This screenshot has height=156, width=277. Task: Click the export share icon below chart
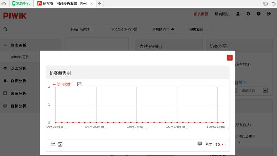point(53,144)
